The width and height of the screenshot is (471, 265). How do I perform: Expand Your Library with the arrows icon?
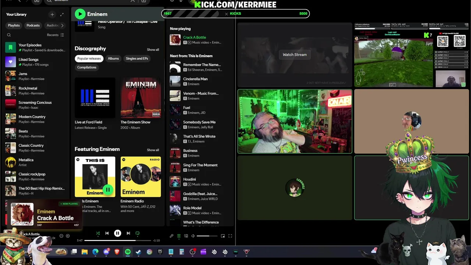pos(62,14)
